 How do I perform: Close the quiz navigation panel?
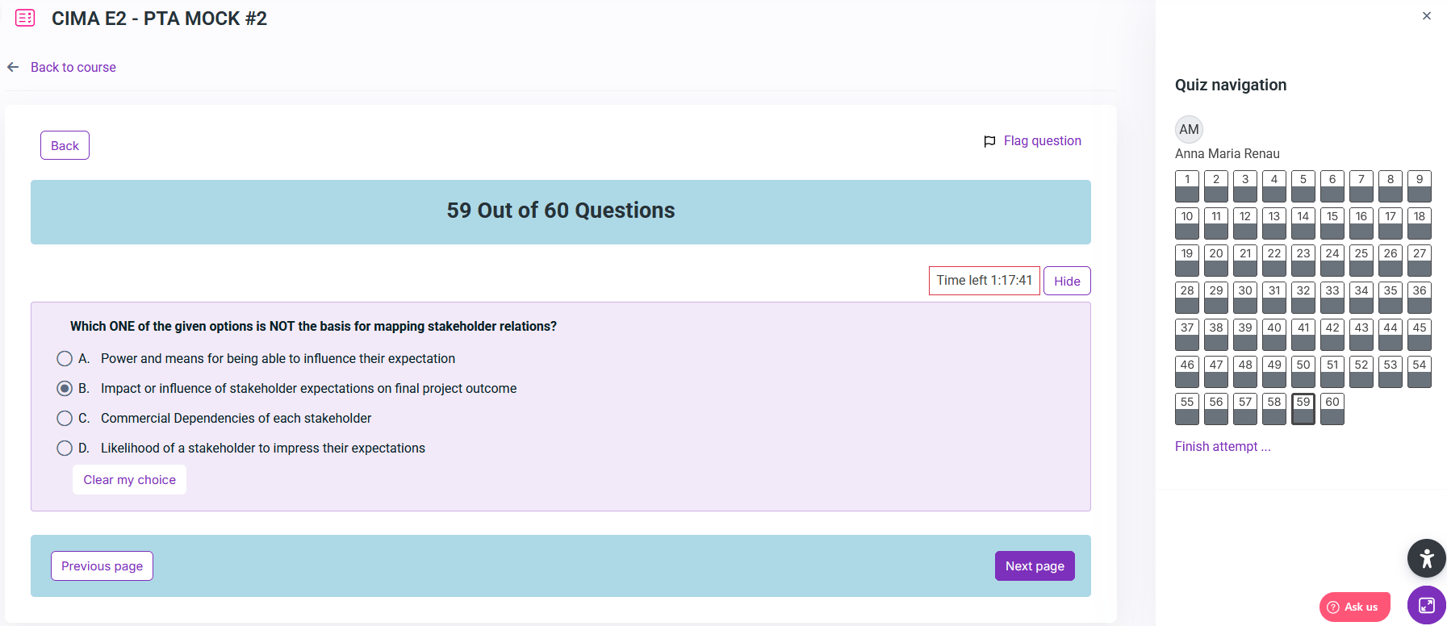(1426, 16)
